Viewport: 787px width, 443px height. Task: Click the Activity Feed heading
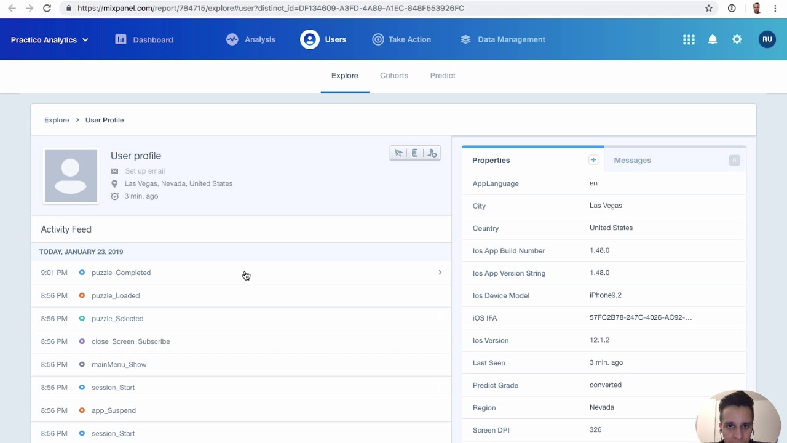pyautogui.click(x=66, y=229)
